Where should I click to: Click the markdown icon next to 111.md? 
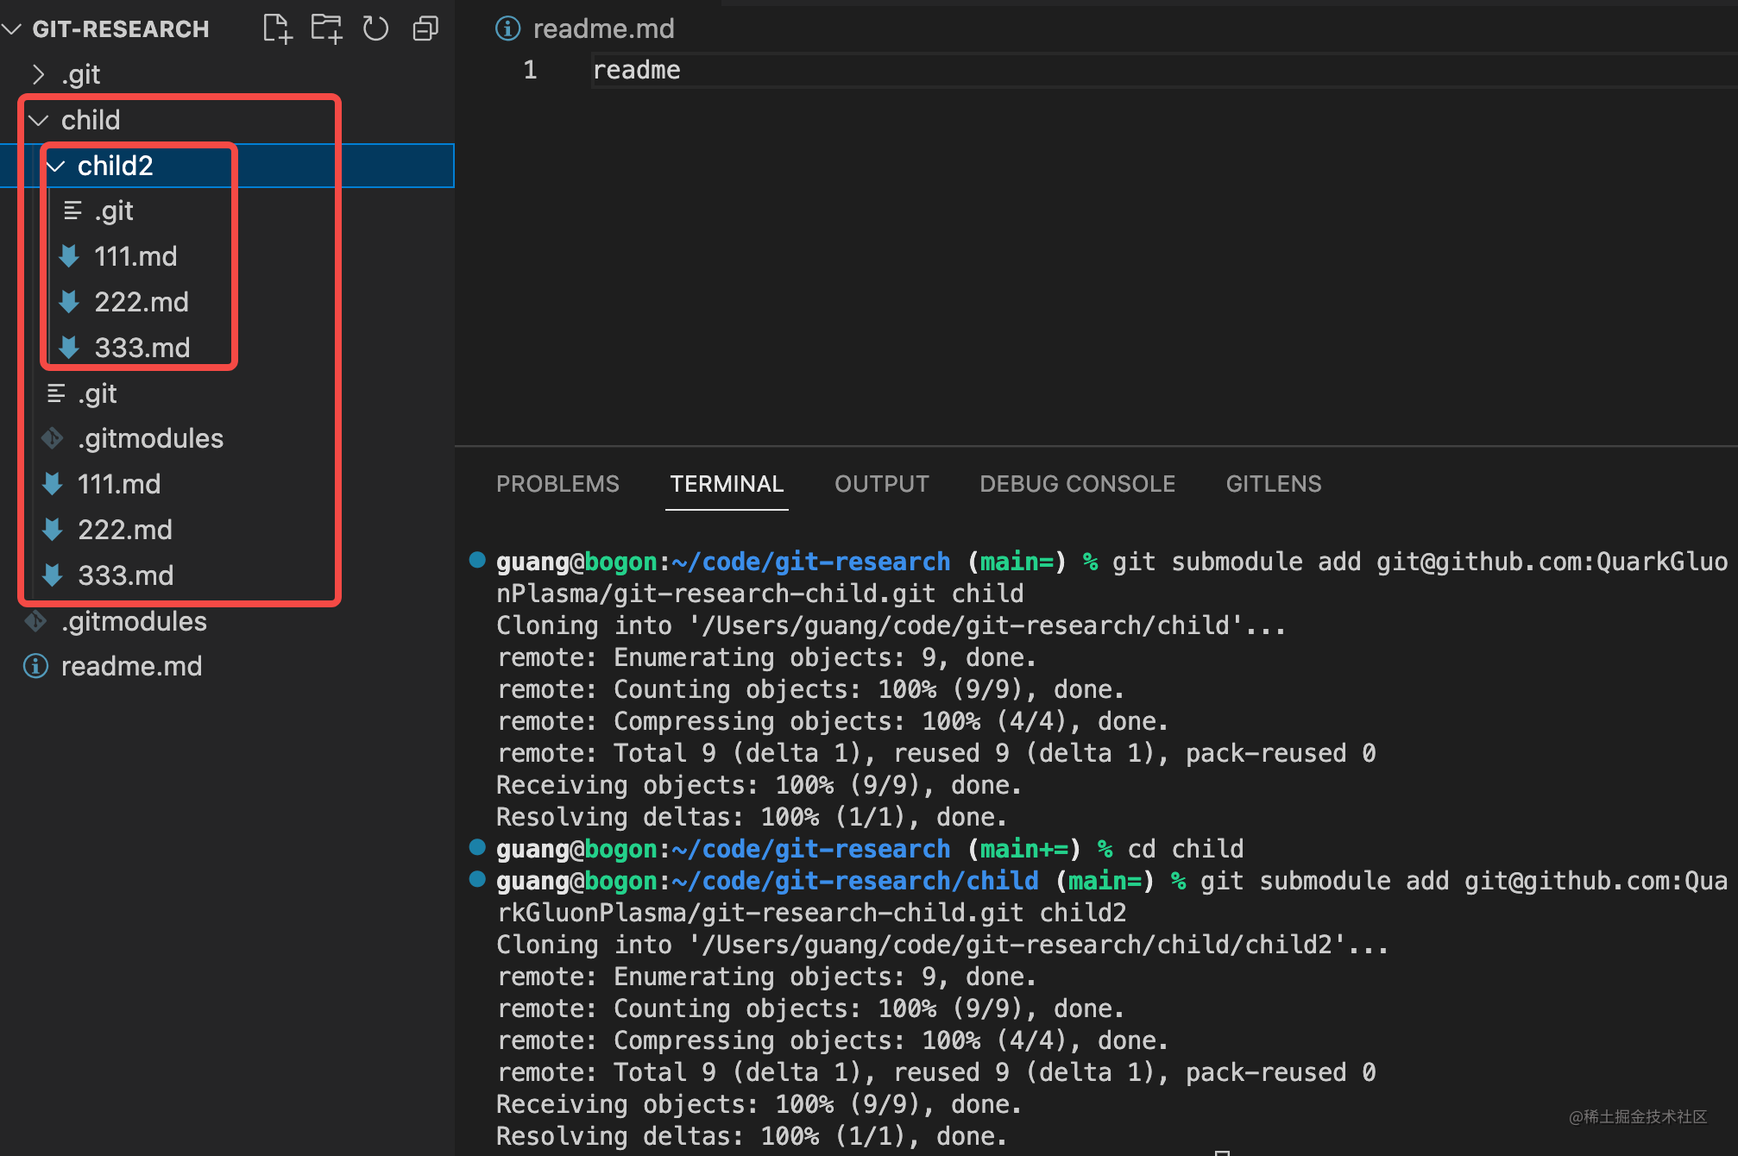click(x=69, y=255)
